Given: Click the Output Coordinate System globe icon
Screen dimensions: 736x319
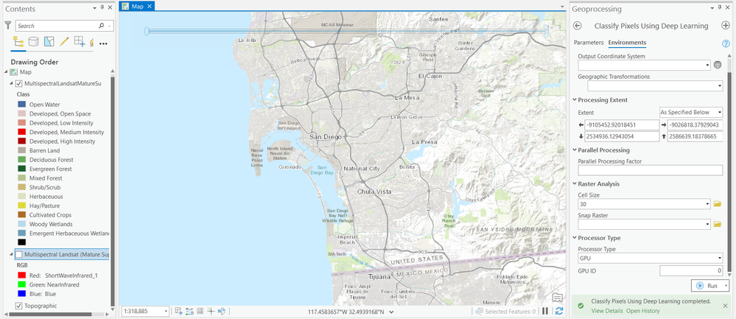Looking at the screenshot, I should [718, 66].
